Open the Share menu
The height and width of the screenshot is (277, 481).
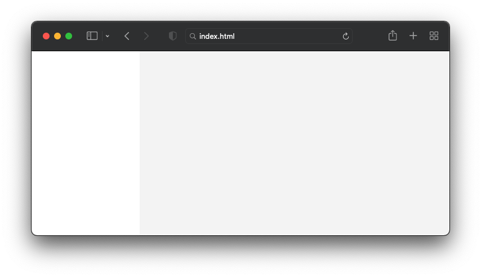pos(393,35)
